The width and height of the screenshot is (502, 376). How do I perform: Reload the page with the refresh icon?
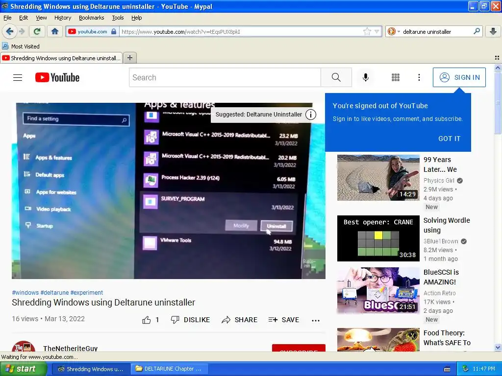pyautogui.click(x=37, y=31)
